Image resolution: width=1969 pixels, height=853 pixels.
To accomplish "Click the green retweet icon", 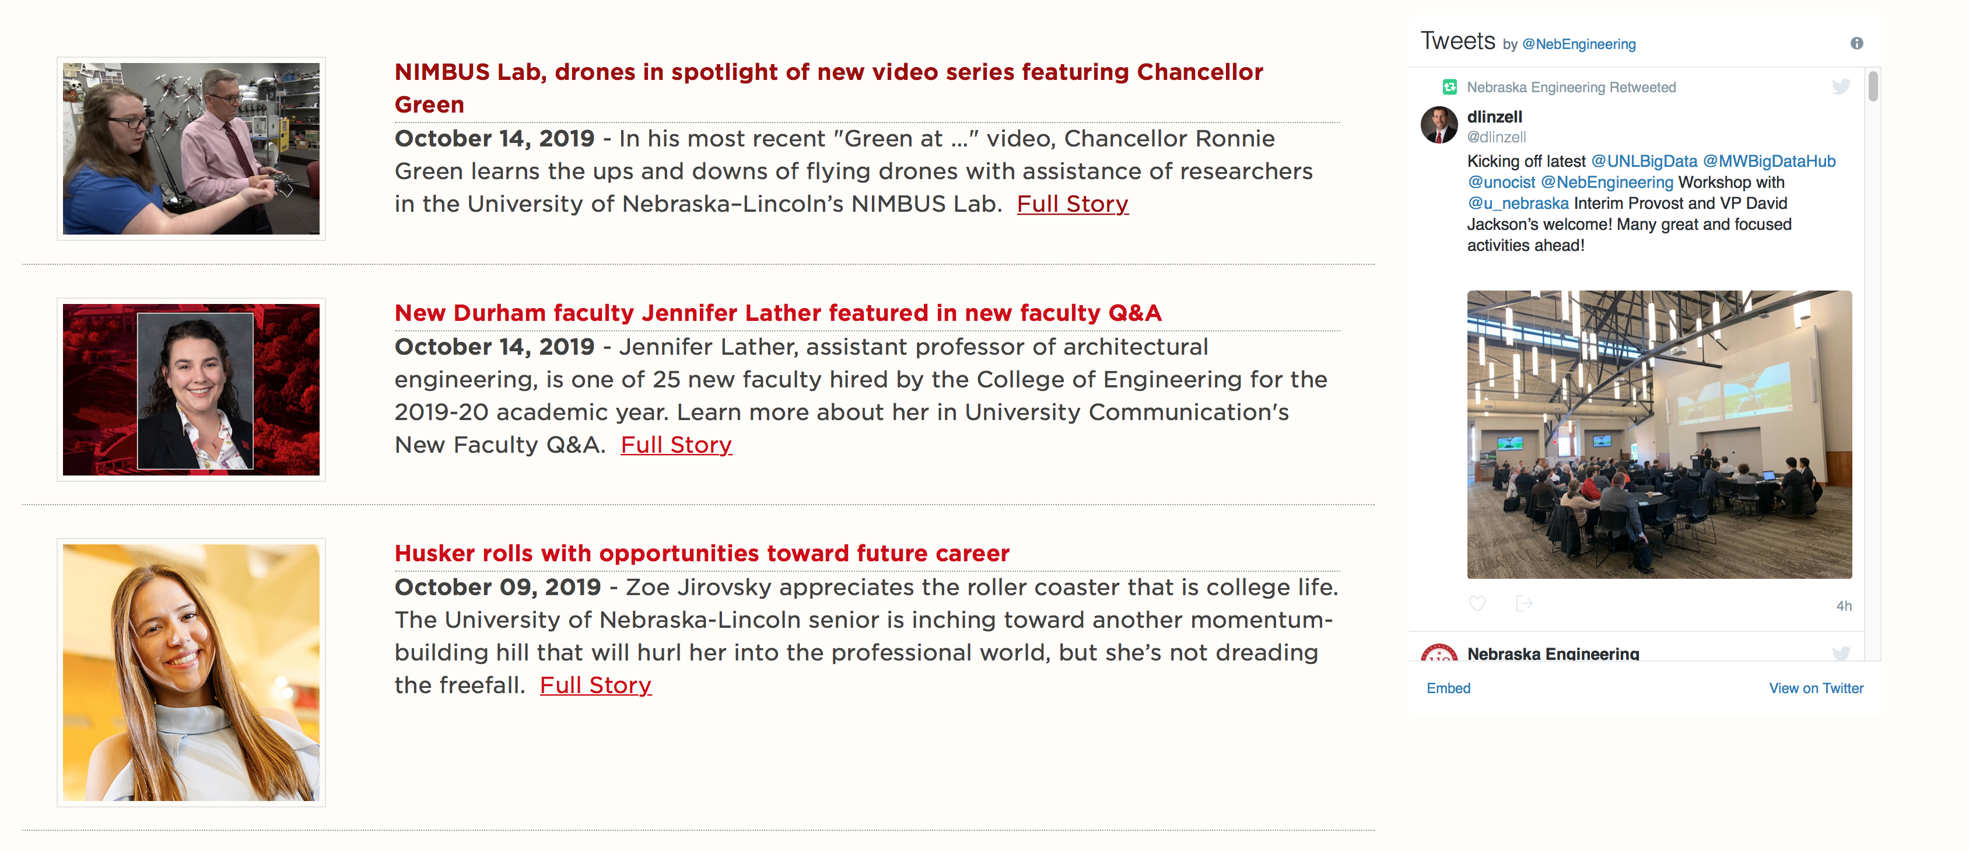I will (x=1449, y=87).
